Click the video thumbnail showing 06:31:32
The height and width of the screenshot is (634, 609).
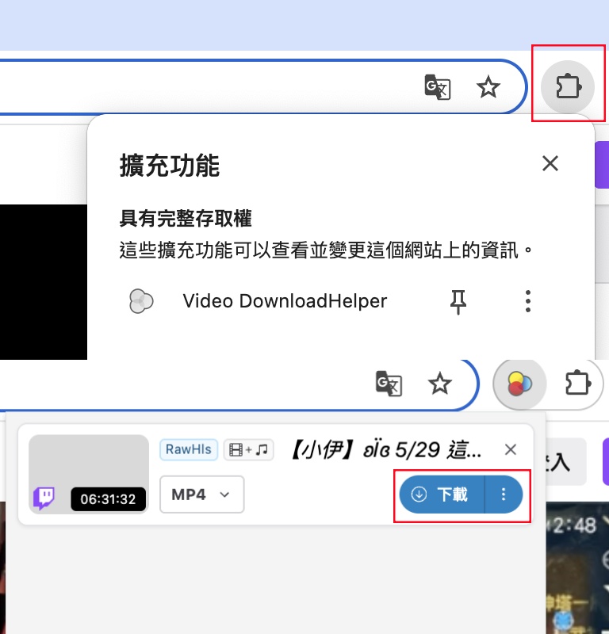click(x=89, y=474)
